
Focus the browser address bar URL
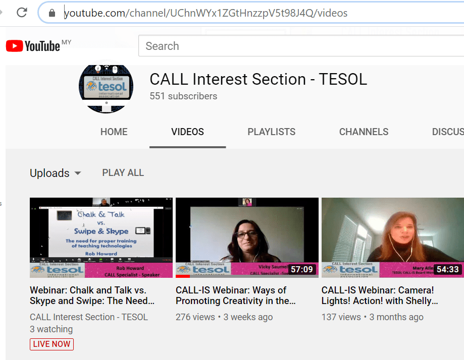coord(205,13)
